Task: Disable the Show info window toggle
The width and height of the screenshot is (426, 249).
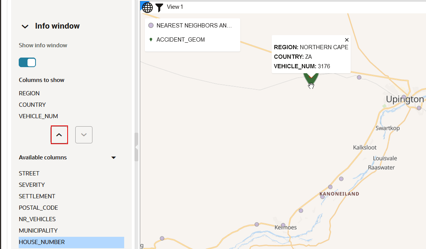Action: click(27, 62)
